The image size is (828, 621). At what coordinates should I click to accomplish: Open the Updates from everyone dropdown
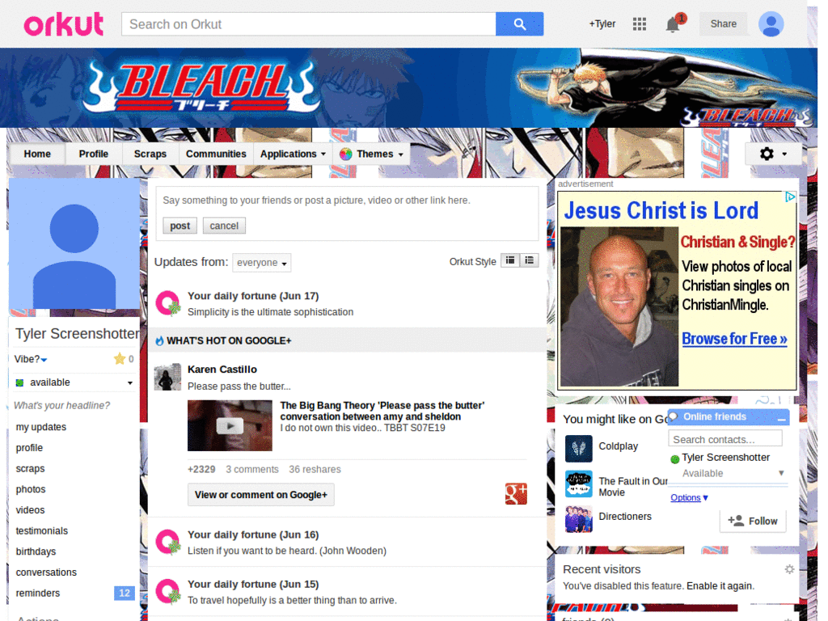pos(261,263)
